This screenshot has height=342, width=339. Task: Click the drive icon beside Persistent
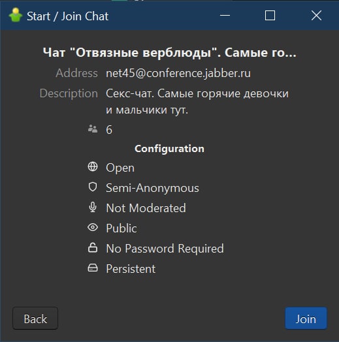click(93, 268)
